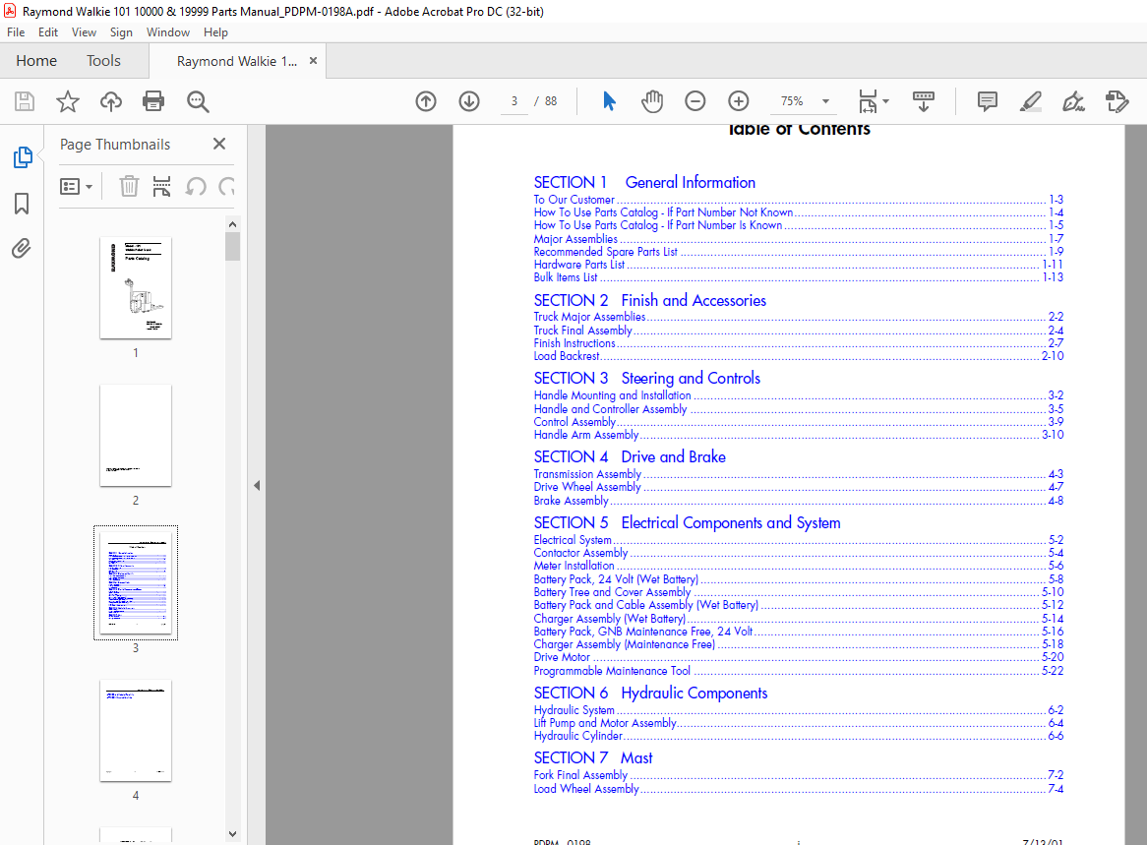This screenshot has width=1147, height=845.
Task: Open the File menu
Action: 16,32
